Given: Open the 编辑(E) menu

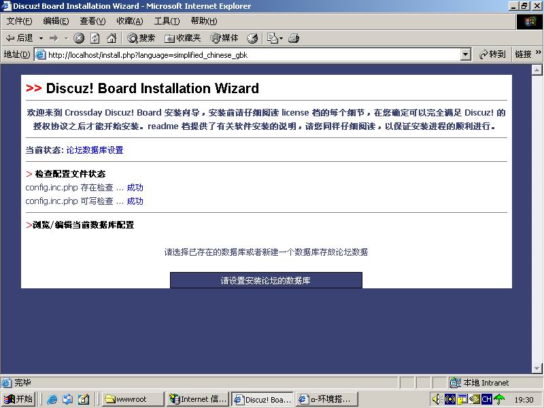Looking at the screenshot, I should coord(56,21).
